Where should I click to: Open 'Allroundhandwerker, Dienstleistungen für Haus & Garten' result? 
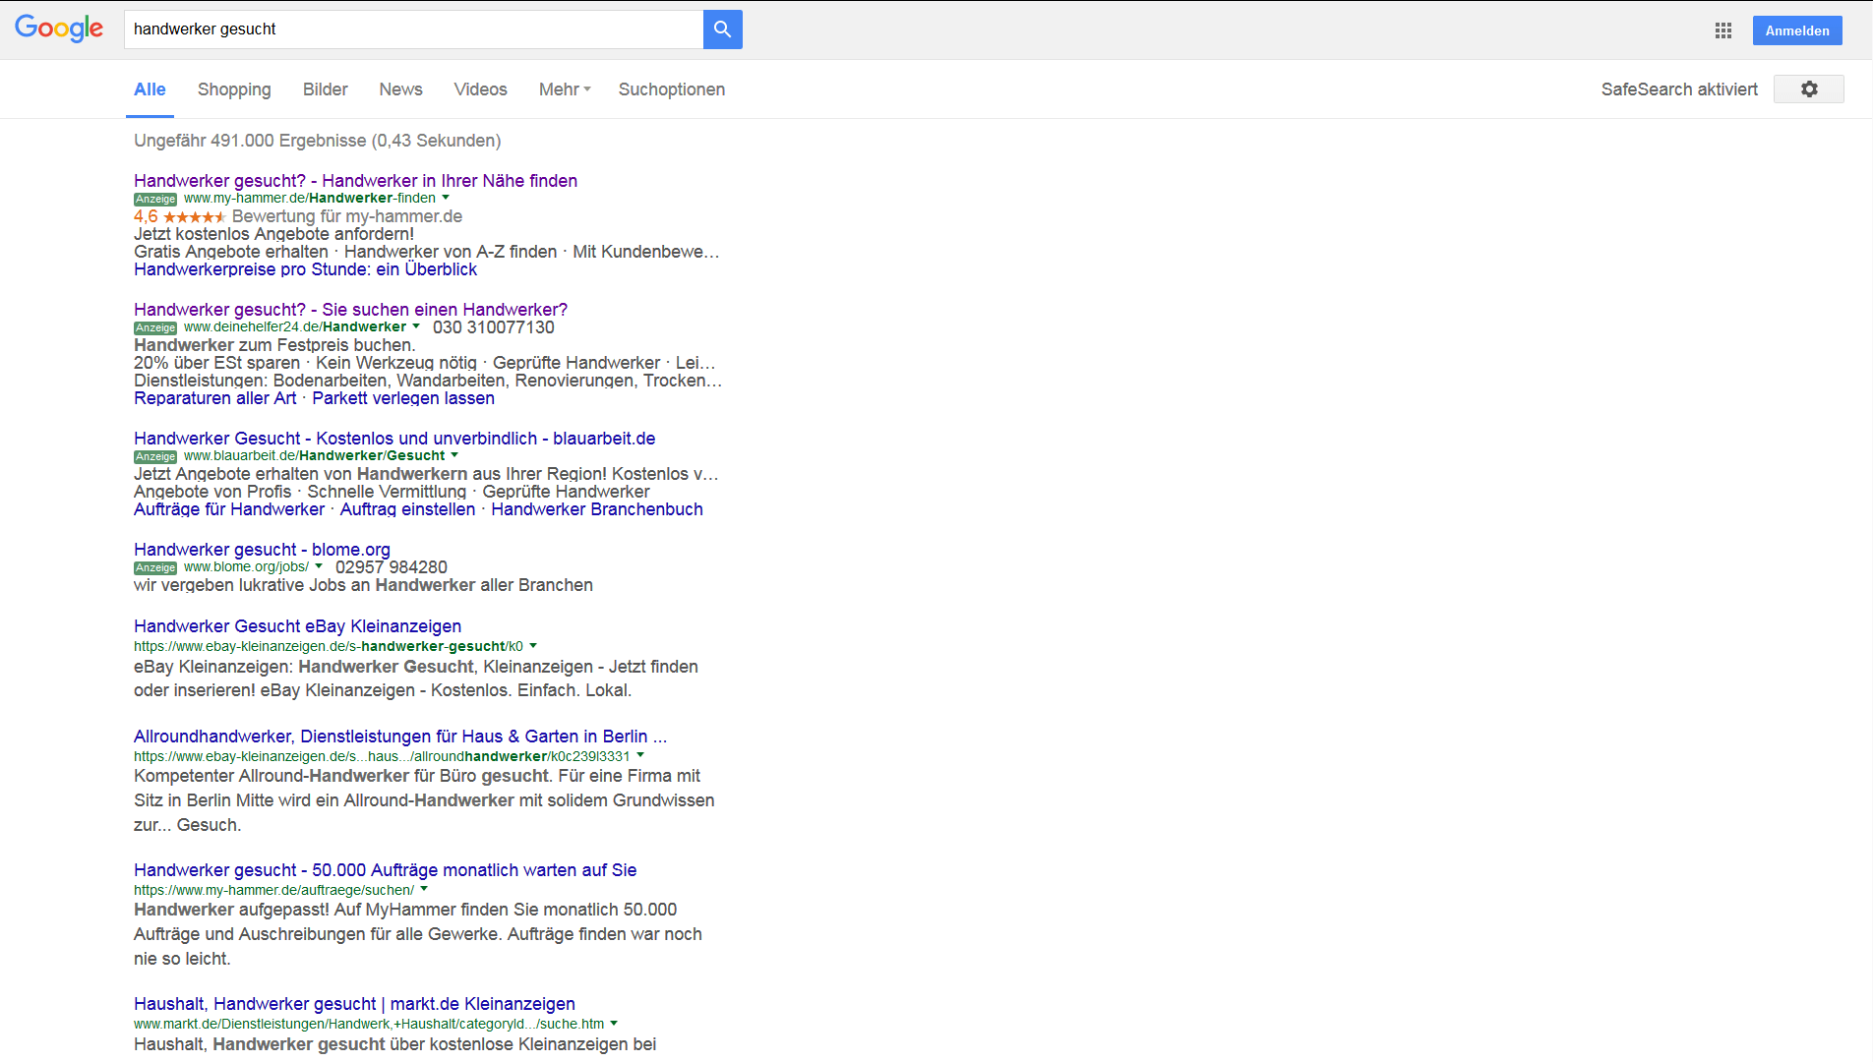coord(400,737)
